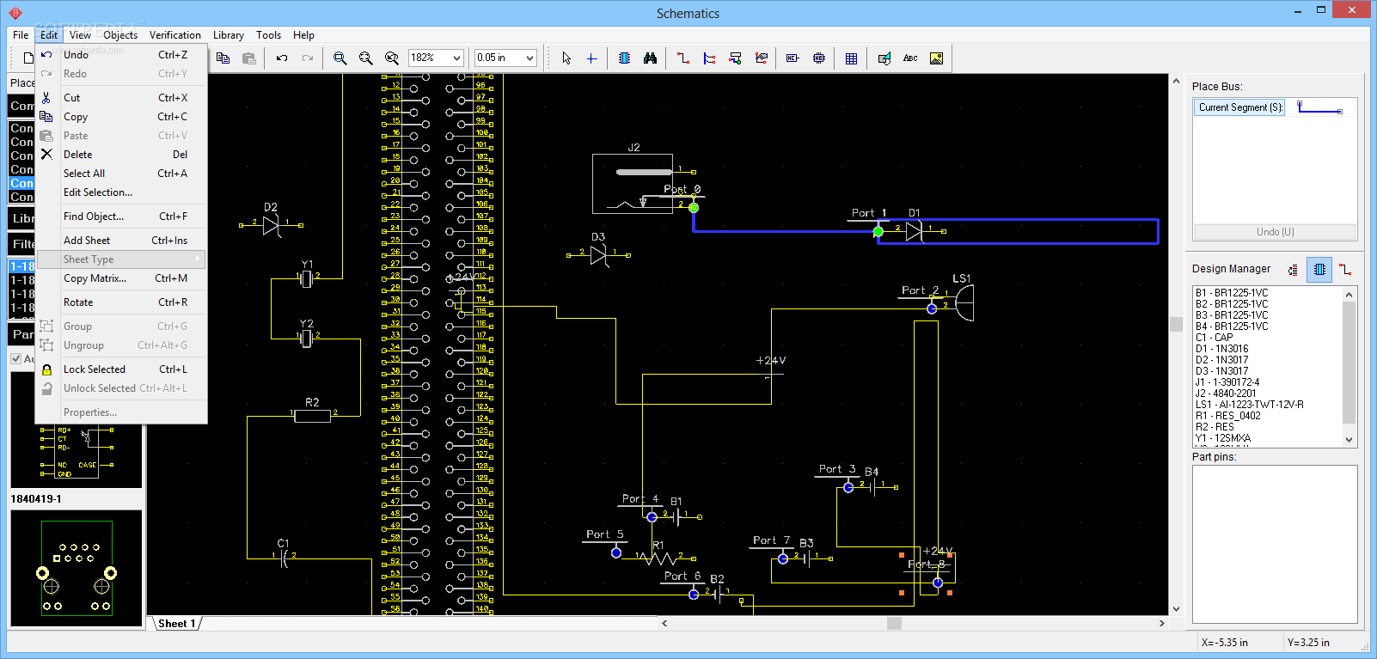
Task: Select LS1 - AI-1223-TWT-12V-R in Design Manager
Action: (1249, 405)
